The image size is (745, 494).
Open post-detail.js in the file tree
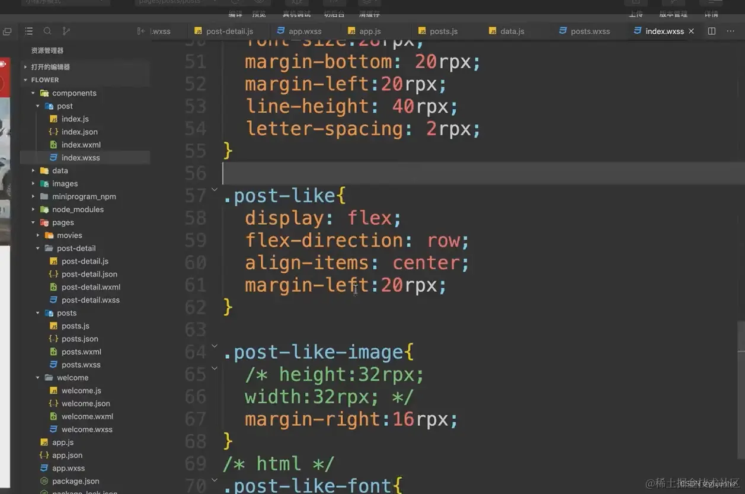85,262
